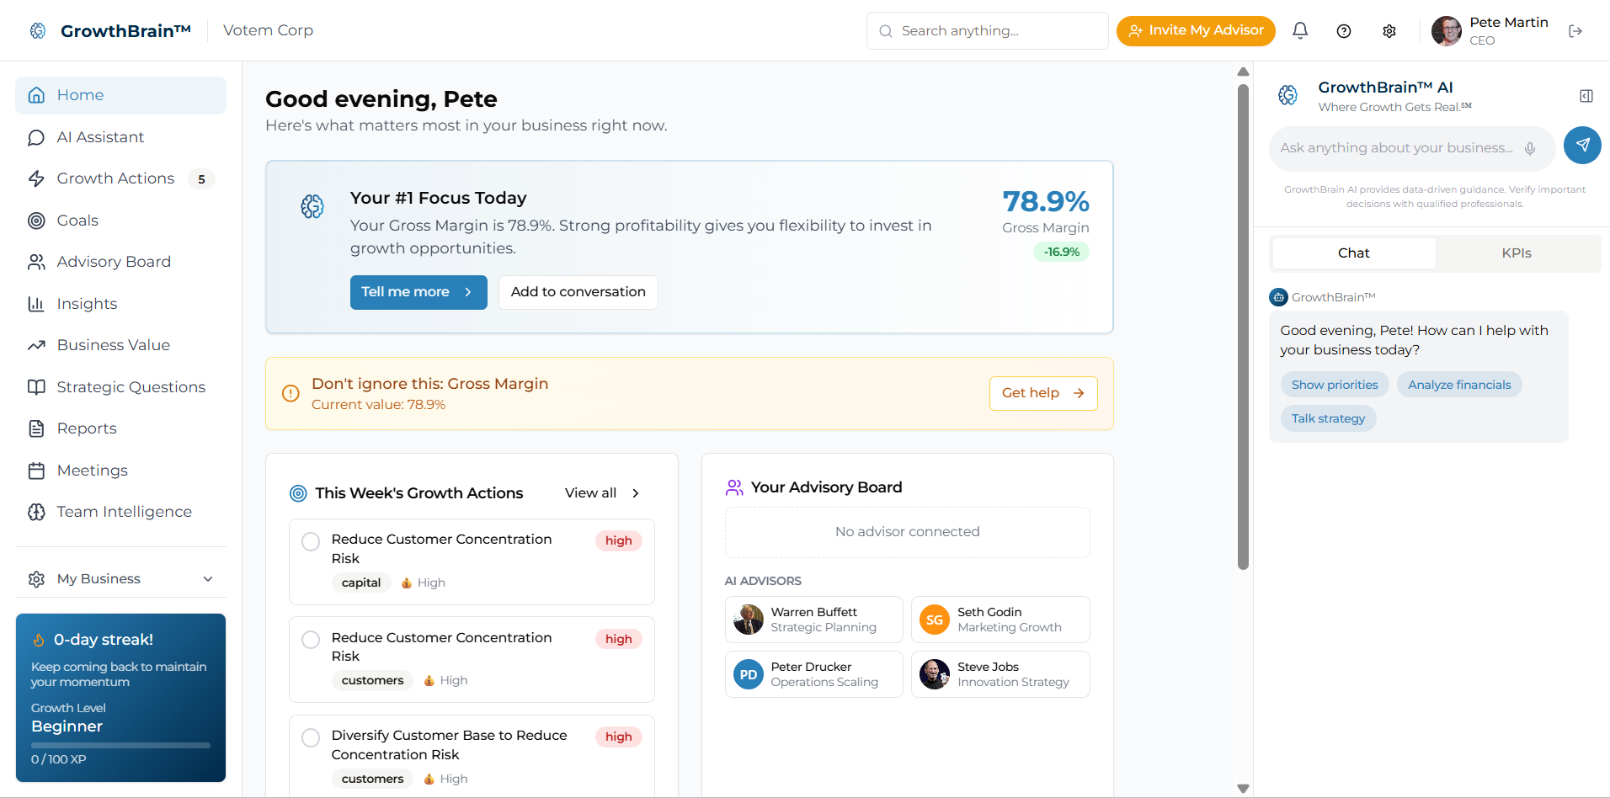Open Team Intelligence from the sidebar

124,511
